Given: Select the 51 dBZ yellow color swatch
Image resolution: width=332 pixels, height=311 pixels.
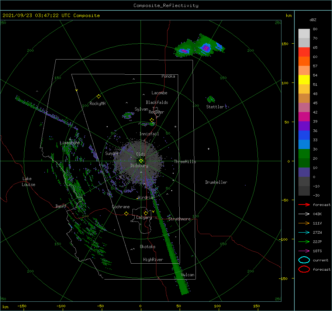Looking at the screenshot, I should pyautogui.click(x=304, y=80).
